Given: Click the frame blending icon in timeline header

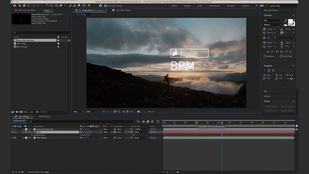Looking at the screenshot, I should point(148,122).
